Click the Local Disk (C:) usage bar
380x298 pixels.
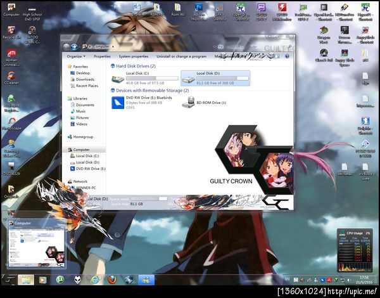pos(152,79)
